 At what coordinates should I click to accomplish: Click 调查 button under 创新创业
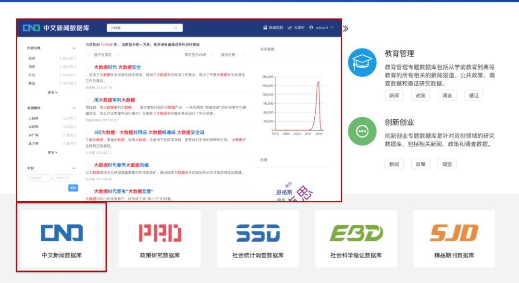click(x=447, y=164)
